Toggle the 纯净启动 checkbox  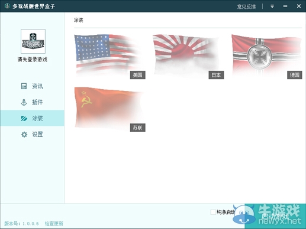[x=213, y=212]
